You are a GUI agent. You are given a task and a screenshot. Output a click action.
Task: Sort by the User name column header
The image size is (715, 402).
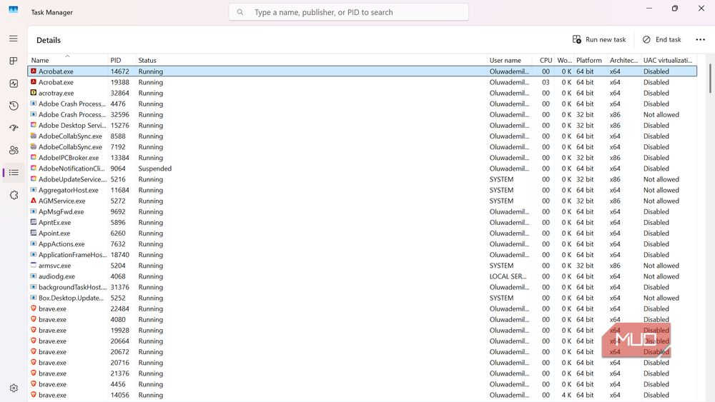pyautogui.click(x=510, y=60)
